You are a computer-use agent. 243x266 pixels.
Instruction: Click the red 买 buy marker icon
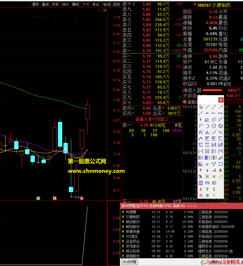201,196
